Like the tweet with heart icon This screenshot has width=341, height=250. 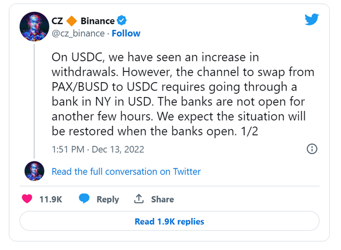click(27, 199)
